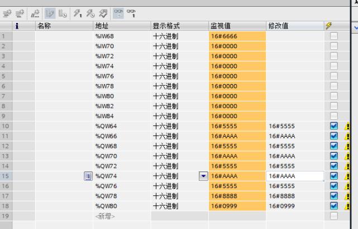Click the 名称 column header
358x229 pixels.
[64, 26]
